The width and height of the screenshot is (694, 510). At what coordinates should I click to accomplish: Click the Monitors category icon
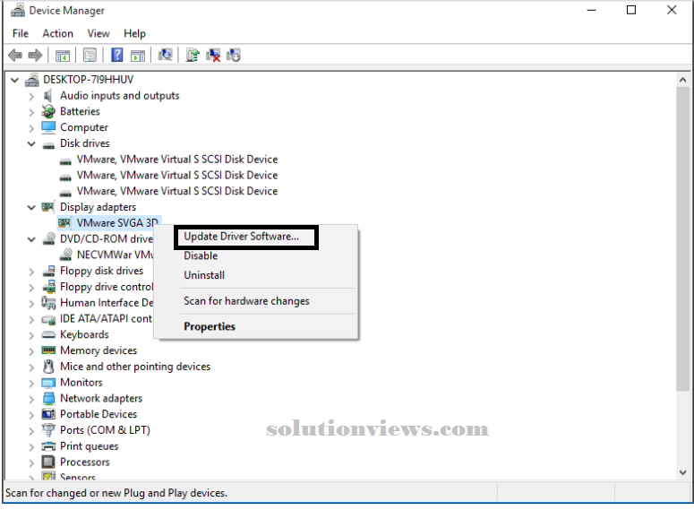[48, 383]
